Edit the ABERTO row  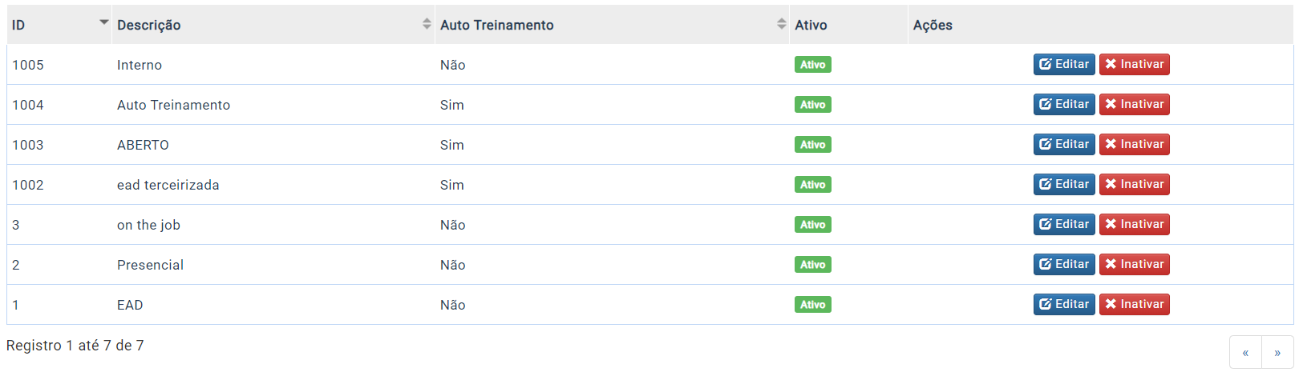(1064, 144)
